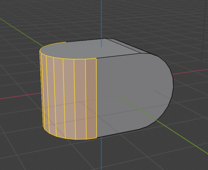Viewport: 208px width, 170px height.
Task: Click the thin vertical line at far right edge
Action: tap(202, 30)
